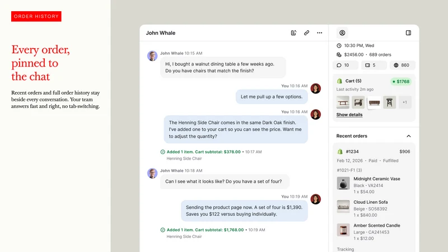This screenshot has width=448, height=252.
Task: Select the Cloud Linen Sofa item name
Action: tap(371, 202)
